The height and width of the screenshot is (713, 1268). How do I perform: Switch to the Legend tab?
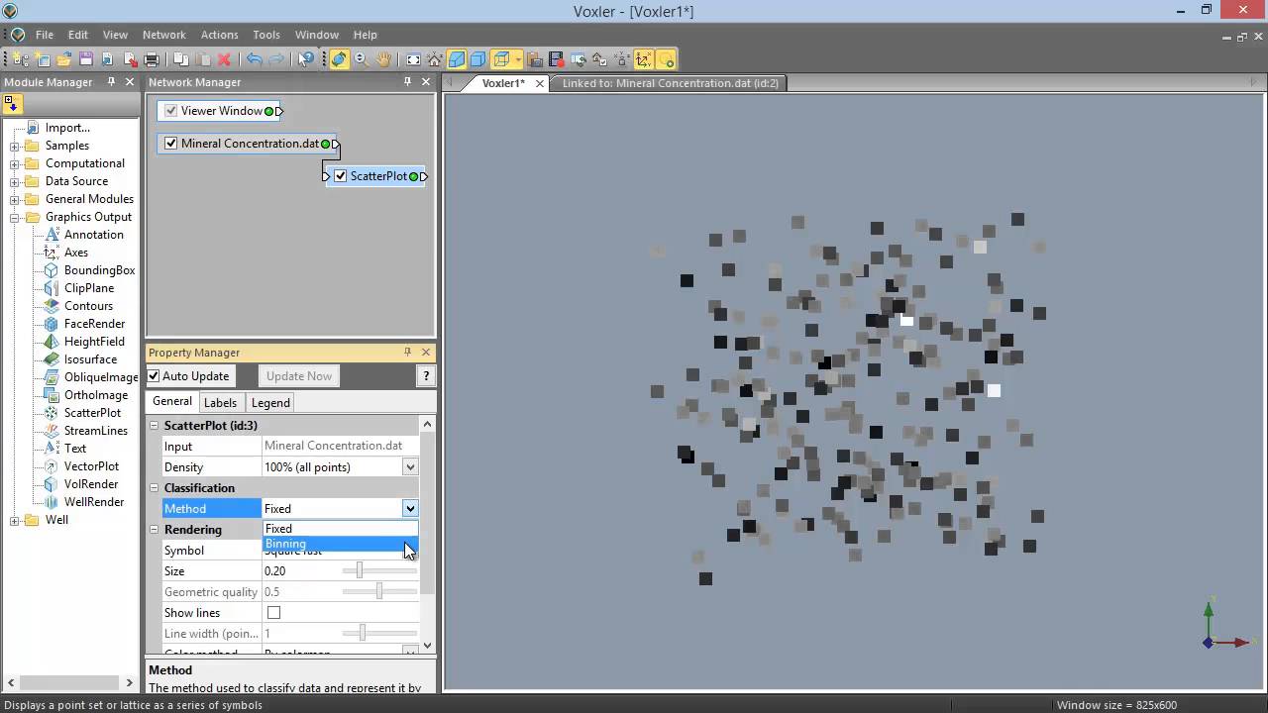[270, 403]
